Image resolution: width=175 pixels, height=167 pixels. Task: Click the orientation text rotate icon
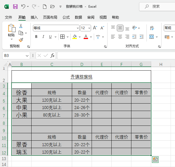pyautogui.click(x=134, y=28)
